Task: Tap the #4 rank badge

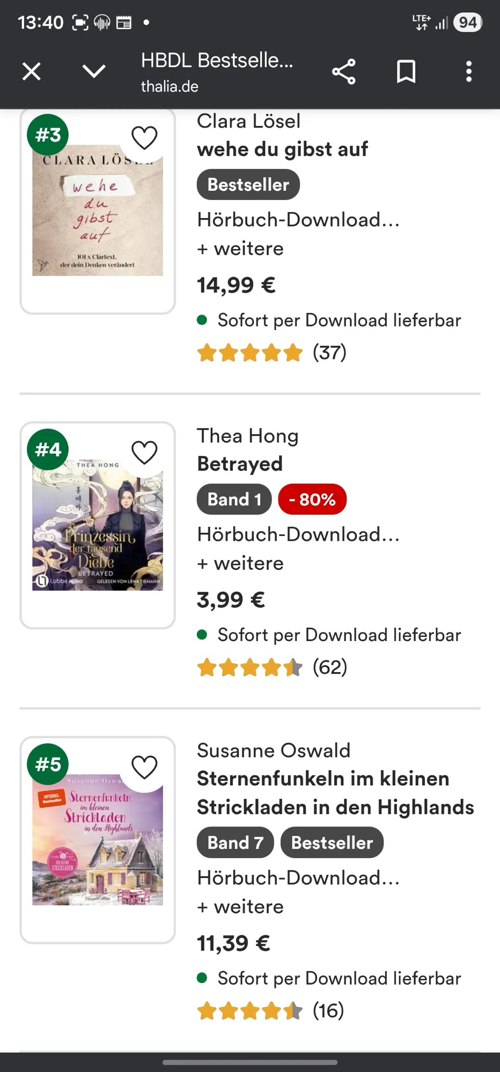Action: click(x=48, y=449)
